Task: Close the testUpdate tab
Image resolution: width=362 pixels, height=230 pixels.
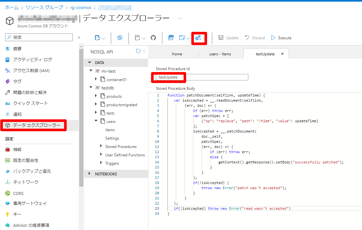Action: click(x=282, y=54)
